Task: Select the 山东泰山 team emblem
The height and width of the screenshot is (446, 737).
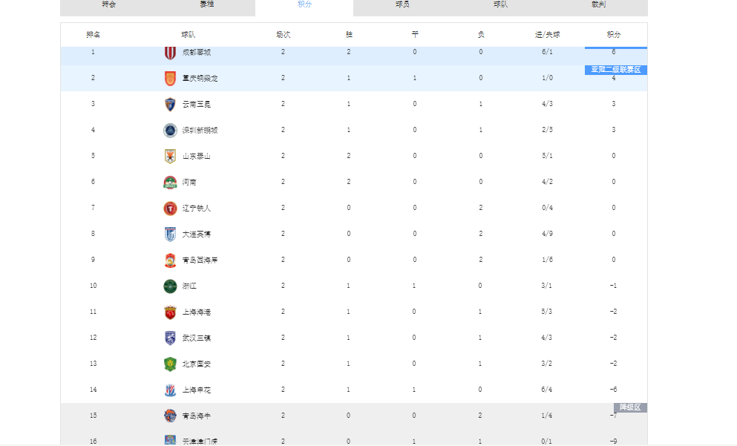Action: [170, 156]
